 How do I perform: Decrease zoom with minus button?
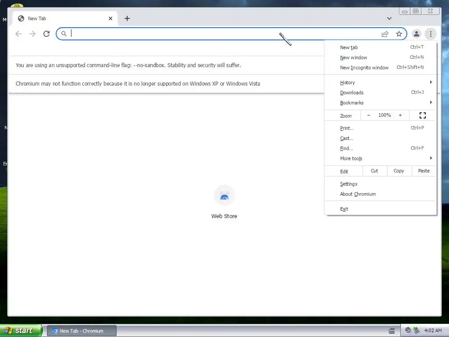point(368,115)
